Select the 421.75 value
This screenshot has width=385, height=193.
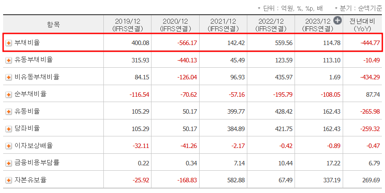283,129
